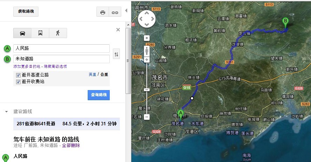This screenshot has width=311, height=162.
Task: Click the zoom in plus button on map
Action: point(147,60)
